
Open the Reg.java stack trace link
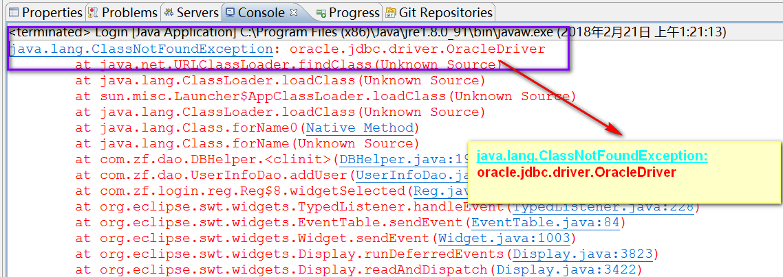point(440,191)
